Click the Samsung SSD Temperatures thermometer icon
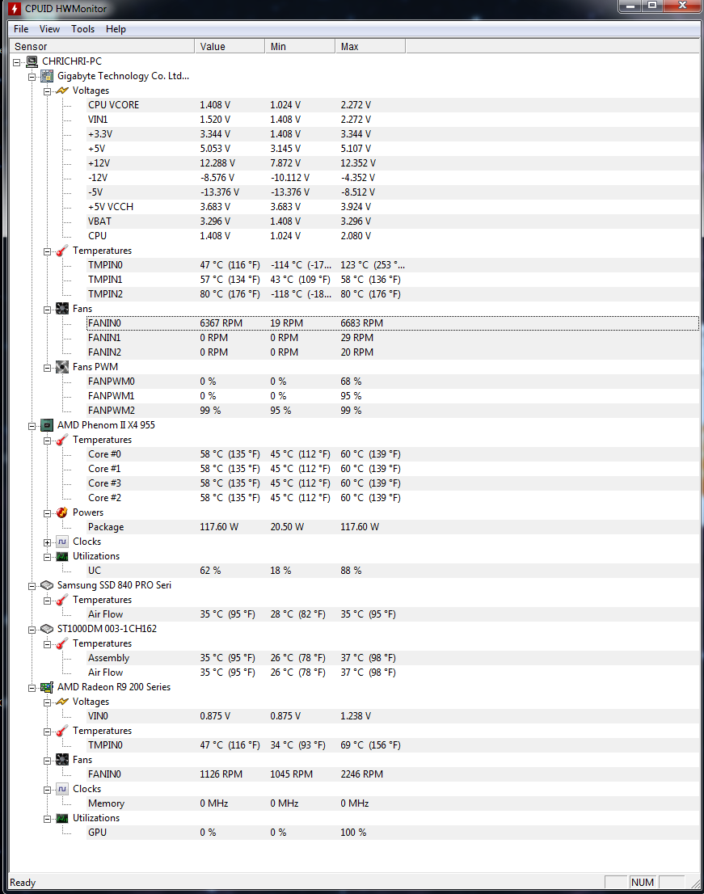704x894 pixels. (62, 600)
